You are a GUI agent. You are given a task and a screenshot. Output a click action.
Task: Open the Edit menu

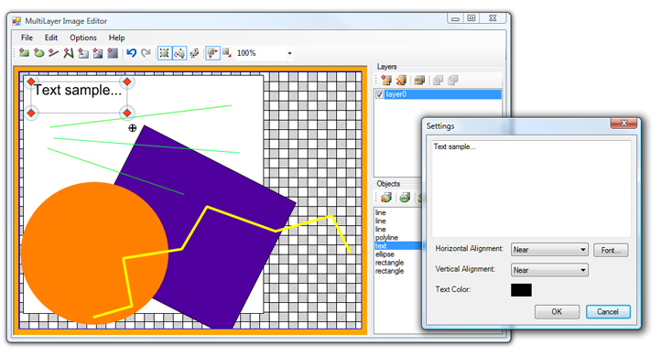click(51, 38)
